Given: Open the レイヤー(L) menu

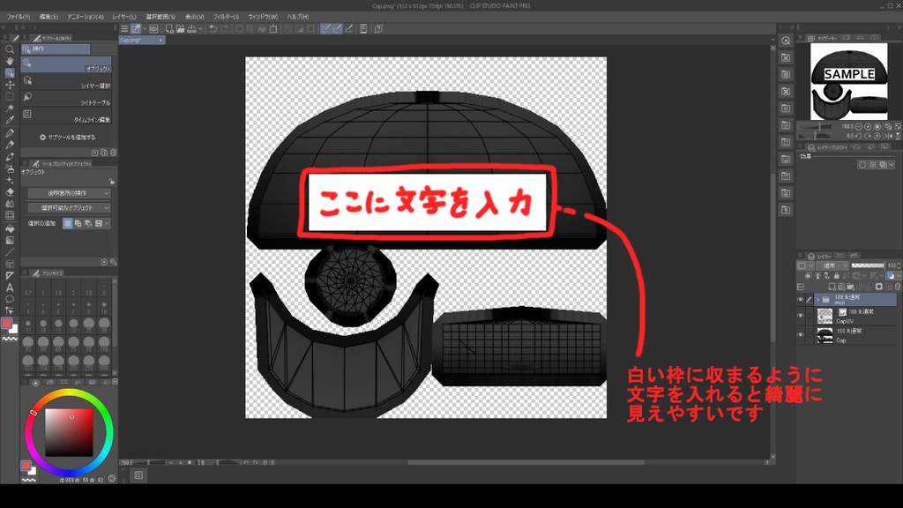Looking at the screenshot, I should (125, 17).
